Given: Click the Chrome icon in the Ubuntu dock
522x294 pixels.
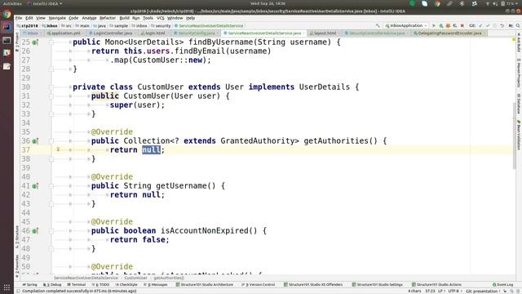Looking at the screenshot, I should coord(7,15).
